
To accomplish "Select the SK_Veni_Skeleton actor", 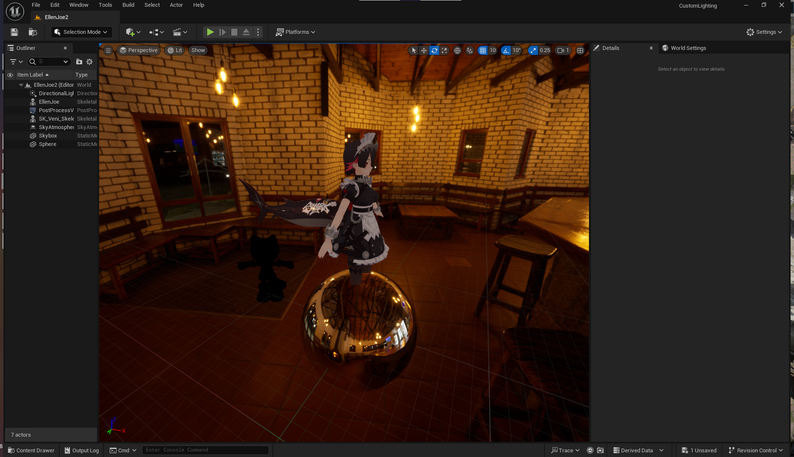I will coord(51,119).
